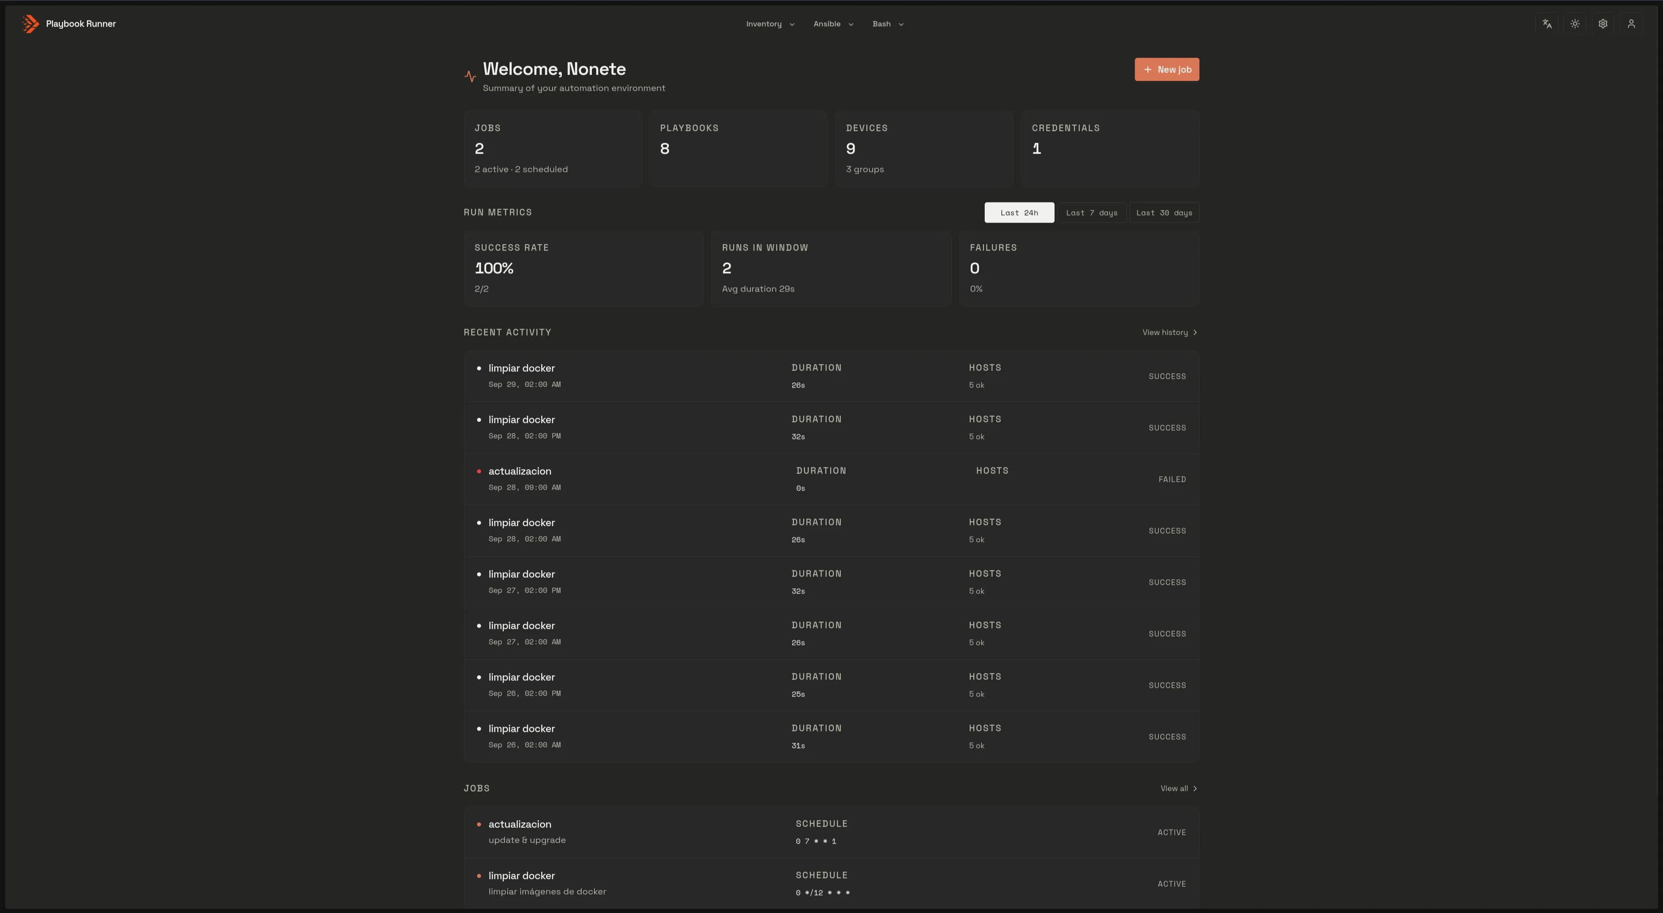Expand the Inventory menu
The height and width of the screenshot is (913, 1663).
tap(770, 24)
